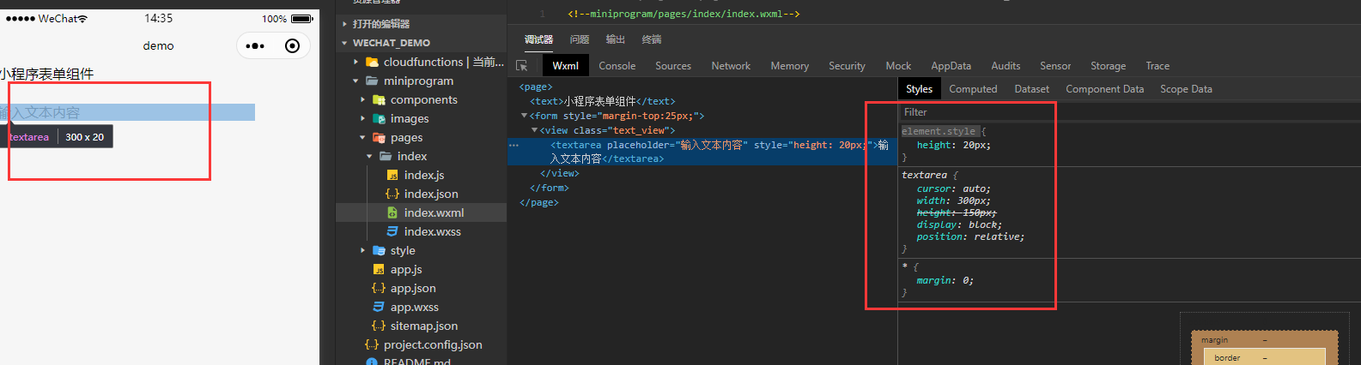The width and height of the screenshot is (1361, 365).
Task: Open the Network devtools tab
Action: 731,66
